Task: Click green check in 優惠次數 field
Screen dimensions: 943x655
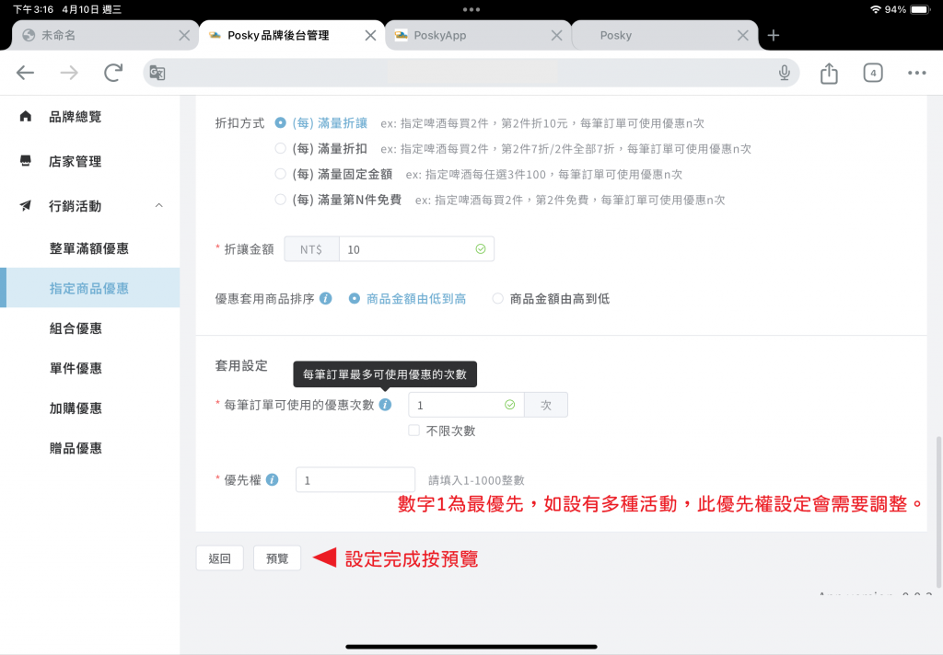Action: 509,405
